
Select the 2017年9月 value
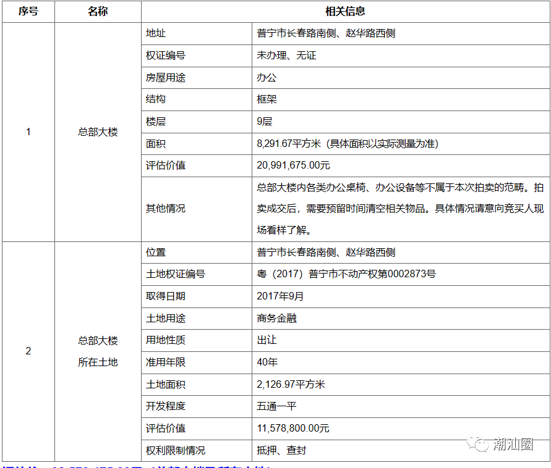[280, 296]
